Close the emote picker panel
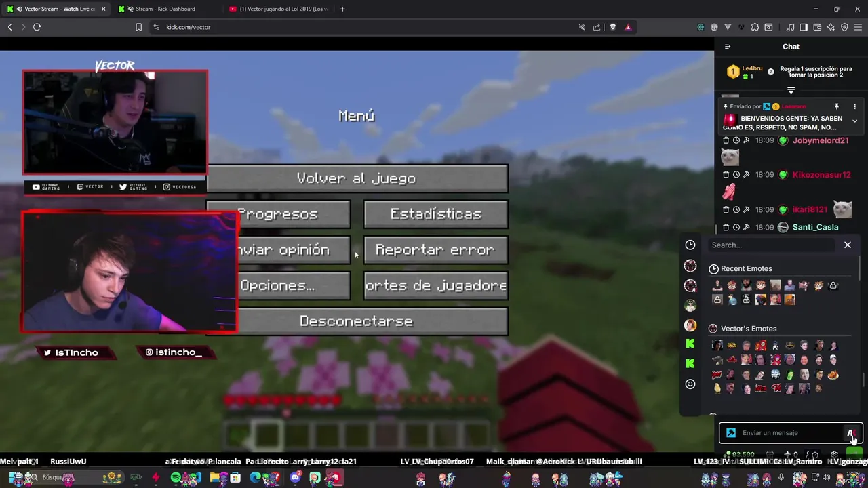This screenshot has width=868, height=488. click(x=848, y=245)
